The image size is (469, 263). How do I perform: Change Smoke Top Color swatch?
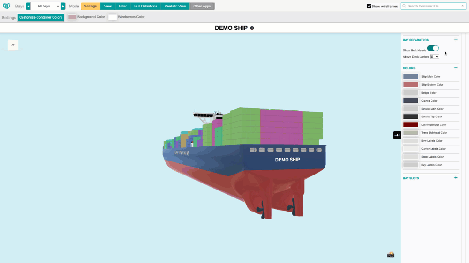coord(411,117)
